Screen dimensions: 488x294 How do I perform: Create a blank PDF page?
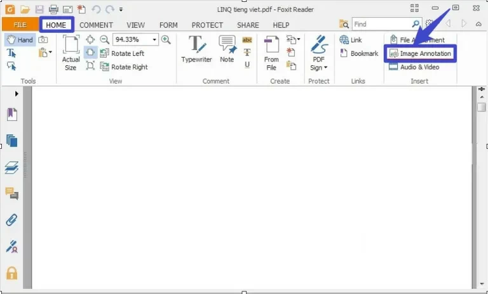click(290, 52)
